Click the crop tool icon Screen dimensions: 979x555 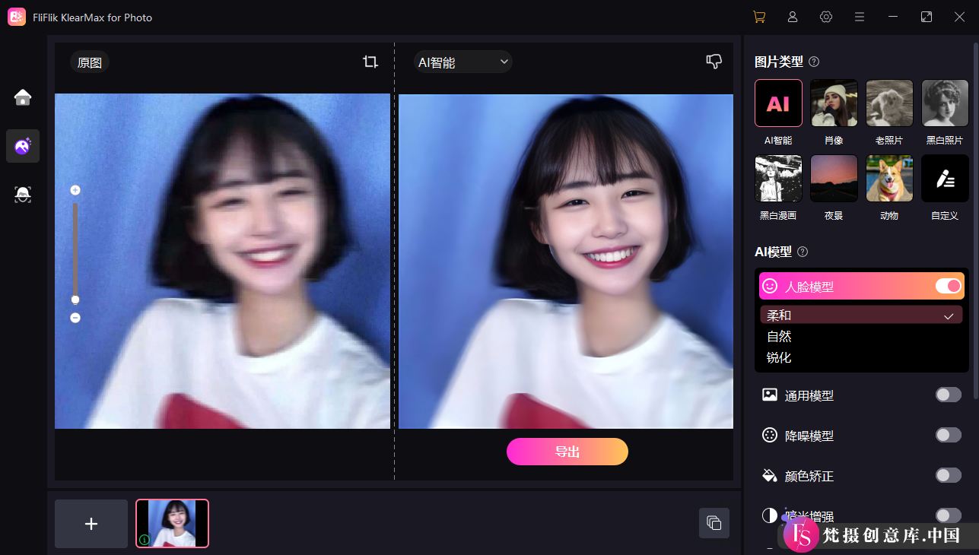370,62
